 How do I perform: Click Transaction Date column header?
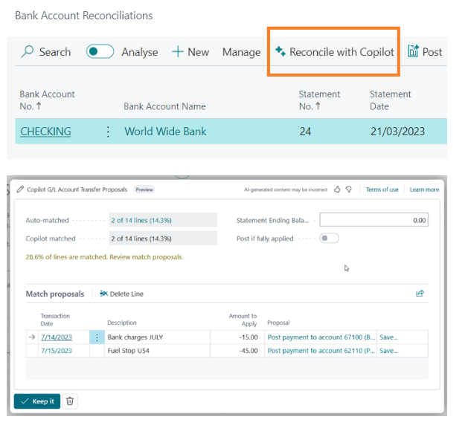[x=55, y=320]
